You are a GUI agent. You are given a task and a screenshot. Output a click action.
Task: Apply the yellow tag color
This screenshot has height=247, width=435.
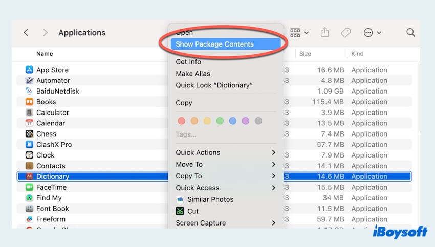coord(207,121)
